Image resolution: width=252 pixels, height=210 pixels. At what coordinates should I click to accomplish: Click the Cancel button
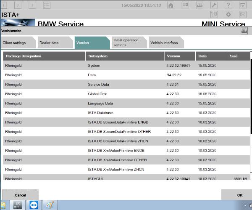tap(20, 195)
